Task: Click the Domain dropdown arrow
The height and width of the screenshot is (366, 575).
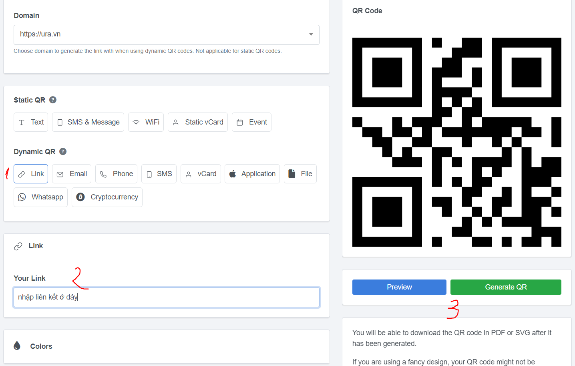Action: 311,34
